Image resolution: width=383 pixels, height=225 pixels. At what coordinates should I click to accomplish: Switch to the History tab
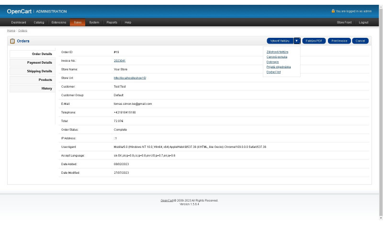[33, 89]
